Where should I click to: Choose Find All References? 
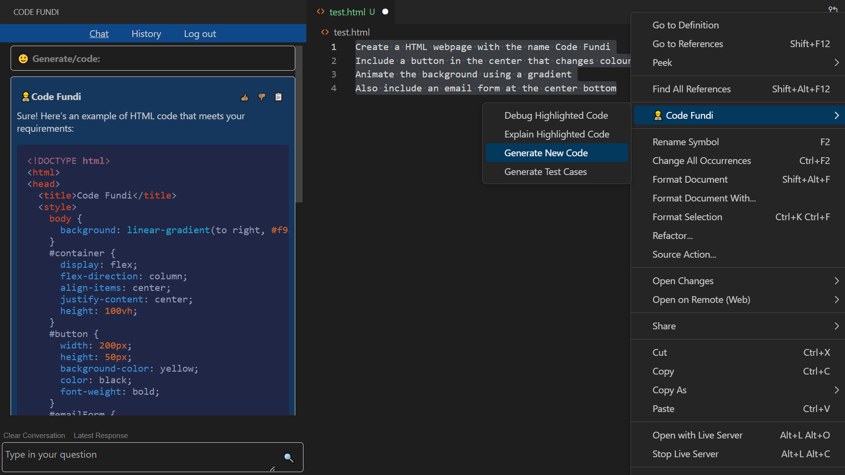739,89
